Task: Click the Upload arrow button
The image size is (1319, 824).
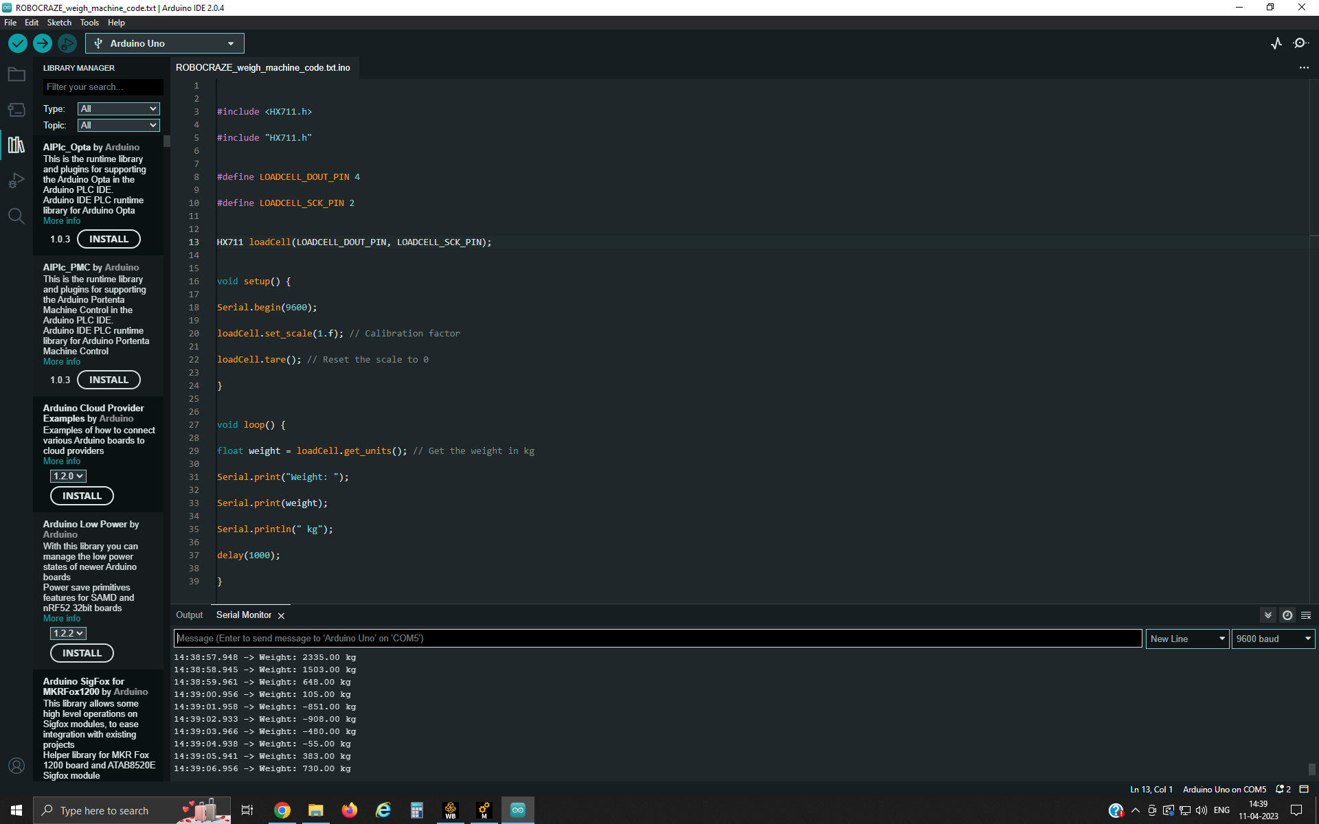Action: coord(43,43)
